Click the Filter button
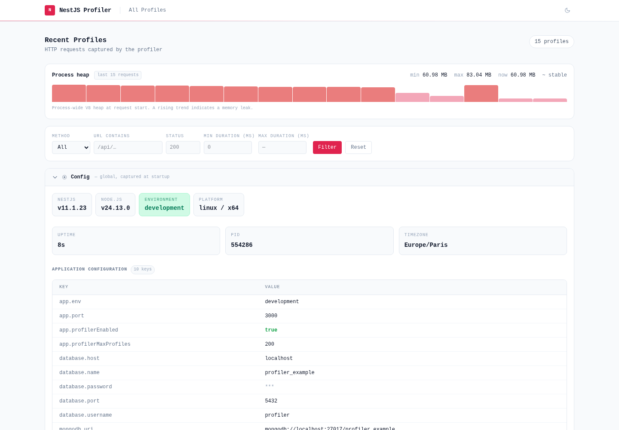This screenshot has height=430, width=619. pos(327,147)
